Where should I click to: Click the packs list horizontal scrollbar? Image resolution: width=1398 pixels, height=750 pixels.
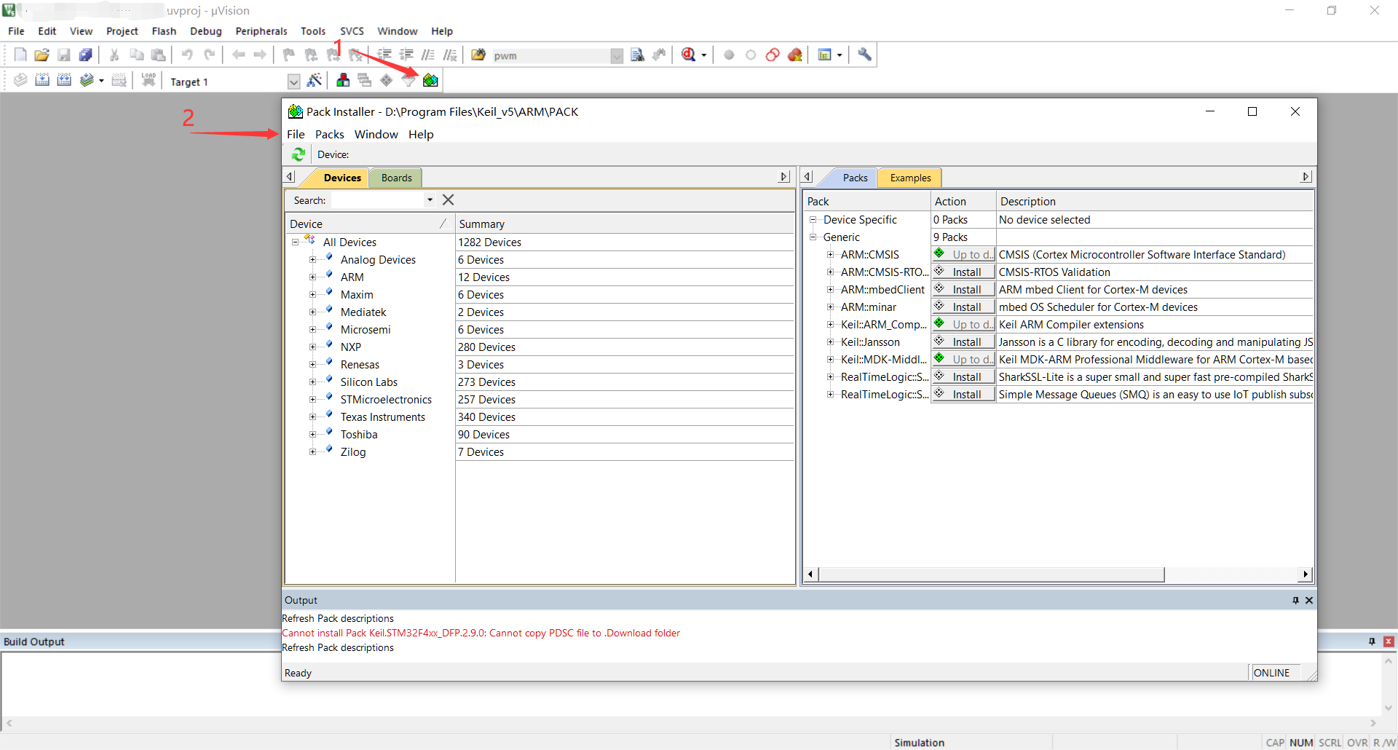(991, 575)
